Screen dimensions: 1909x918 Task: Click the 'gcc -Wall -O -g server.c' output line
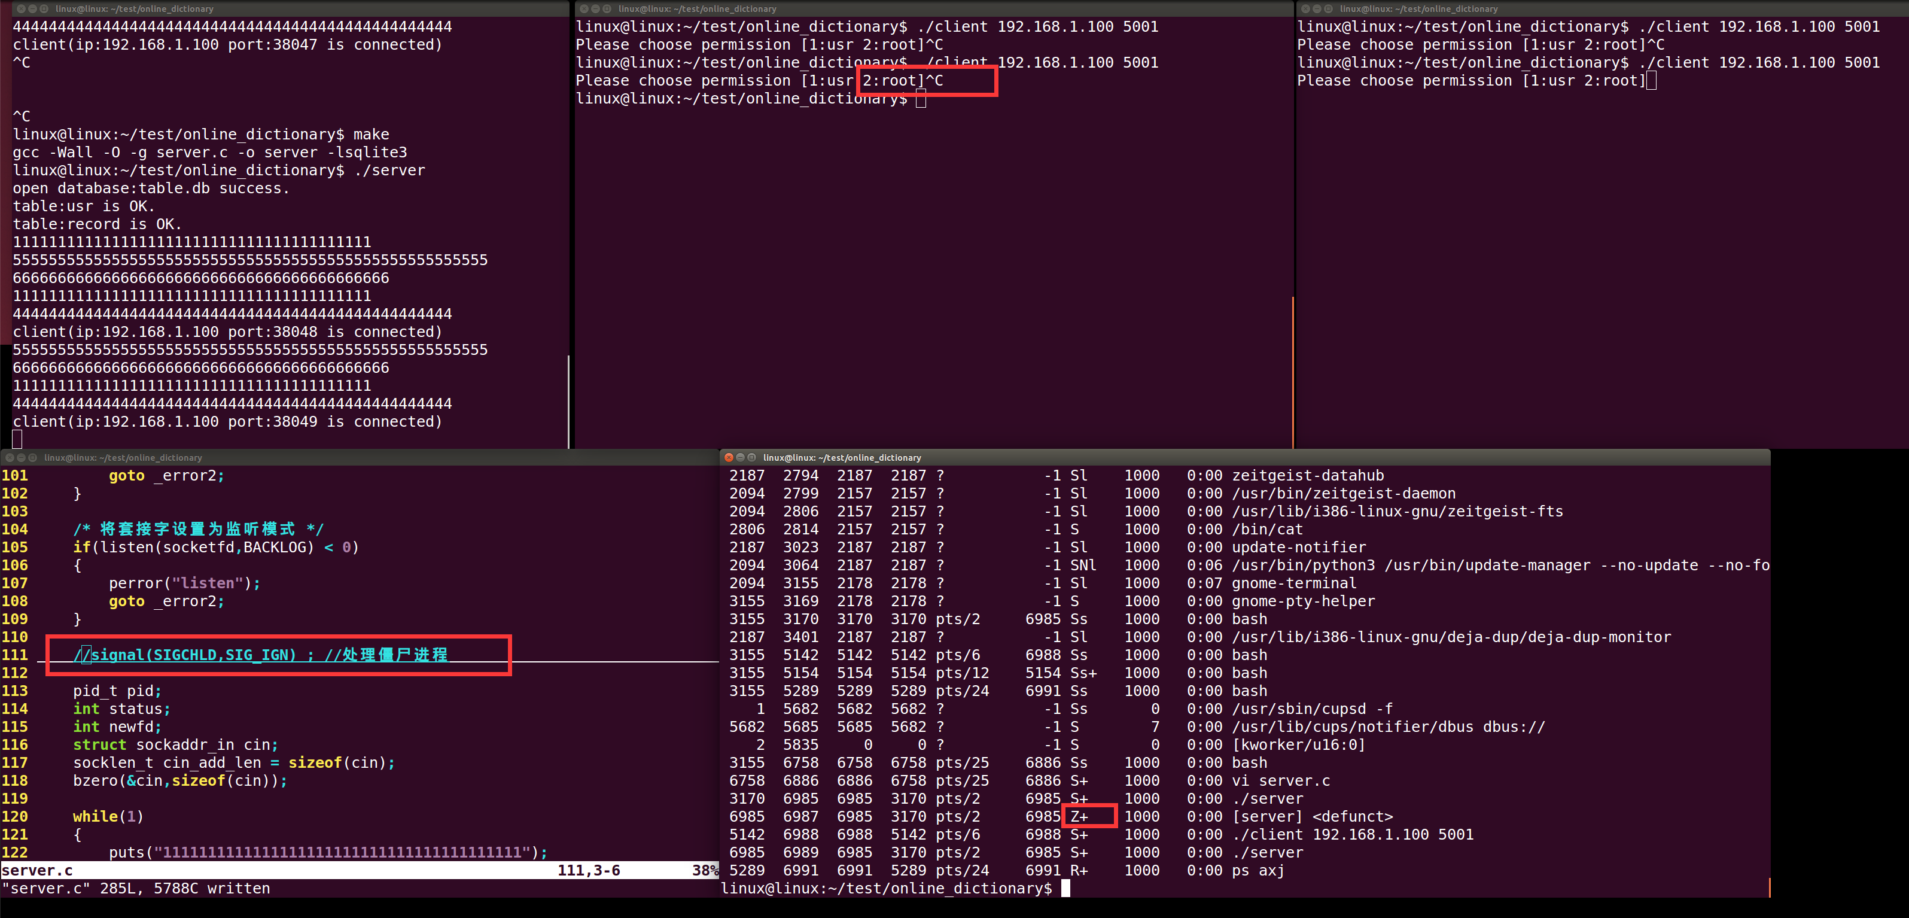(x=210, y=152)
